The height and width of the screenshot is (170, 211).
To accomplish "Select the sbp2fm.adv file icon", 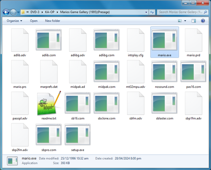I will (20, 135).
